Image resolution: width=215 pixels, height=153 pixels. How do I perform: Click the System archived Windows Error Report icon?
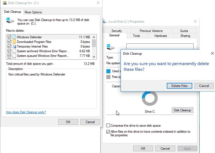[x=14, y=51]
